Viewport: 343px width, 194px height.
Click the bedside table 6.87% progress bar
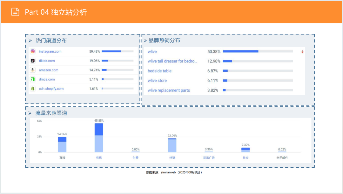tap(258, 70)
